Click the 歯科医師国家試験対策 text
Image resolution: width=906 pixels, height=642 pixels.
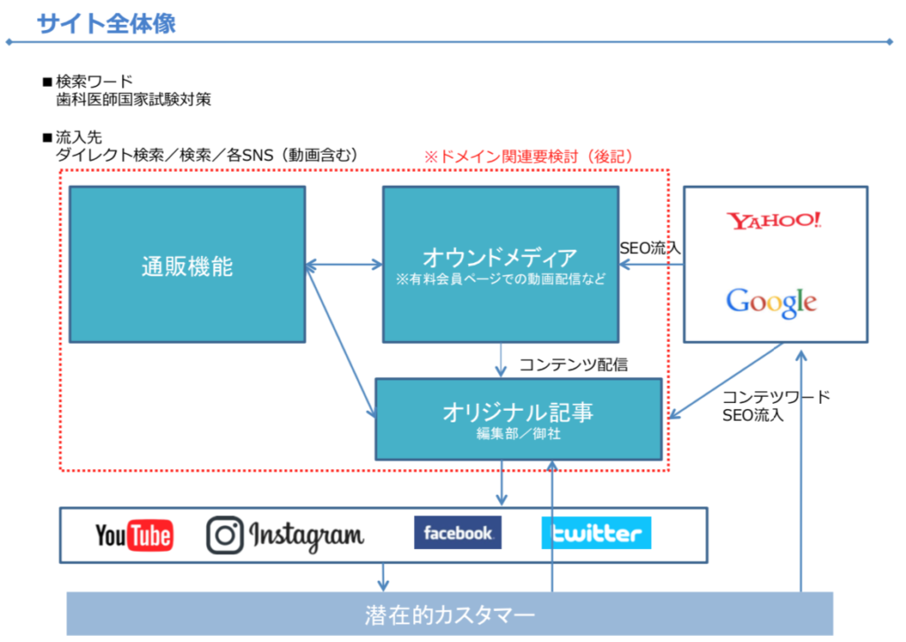(x=134, y=99)
